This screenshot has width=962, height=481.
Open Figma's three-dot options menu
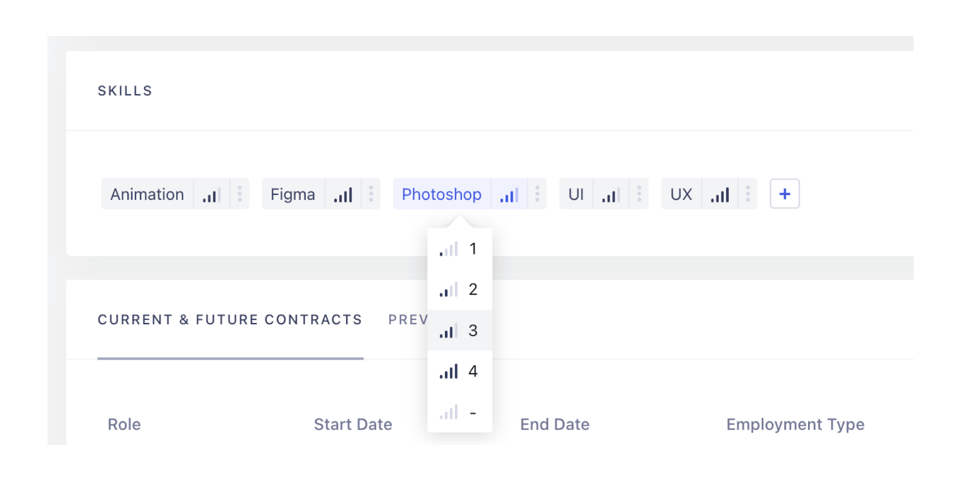point(371,194)
